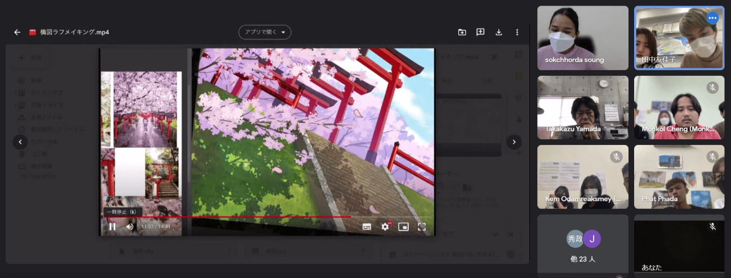The height and width of the screenshot is (278, 731).
Task: Open the three-dot options on 田中友佳子's tile
Action: [x=712, y=18]
